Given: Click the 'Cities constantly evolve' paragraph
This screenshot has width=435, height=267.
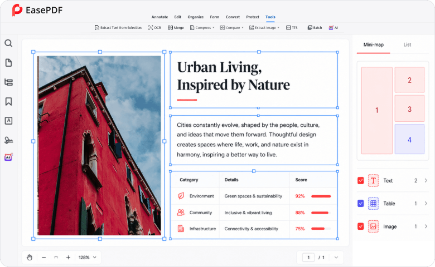Looking at the screenshot, I should pyautogui.click(x=248, y=140).
